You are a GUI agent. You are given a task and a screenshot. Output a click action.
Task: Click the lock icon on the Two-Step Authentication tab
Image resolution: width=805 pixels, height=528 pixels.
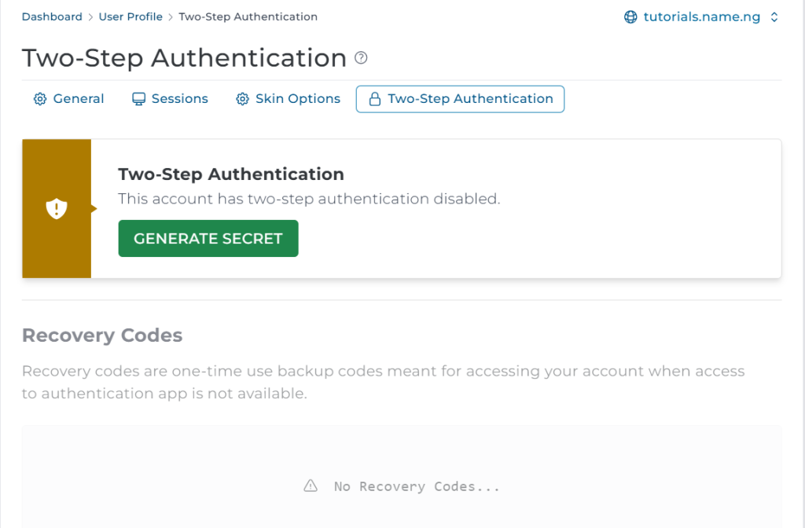click(375, 99)
